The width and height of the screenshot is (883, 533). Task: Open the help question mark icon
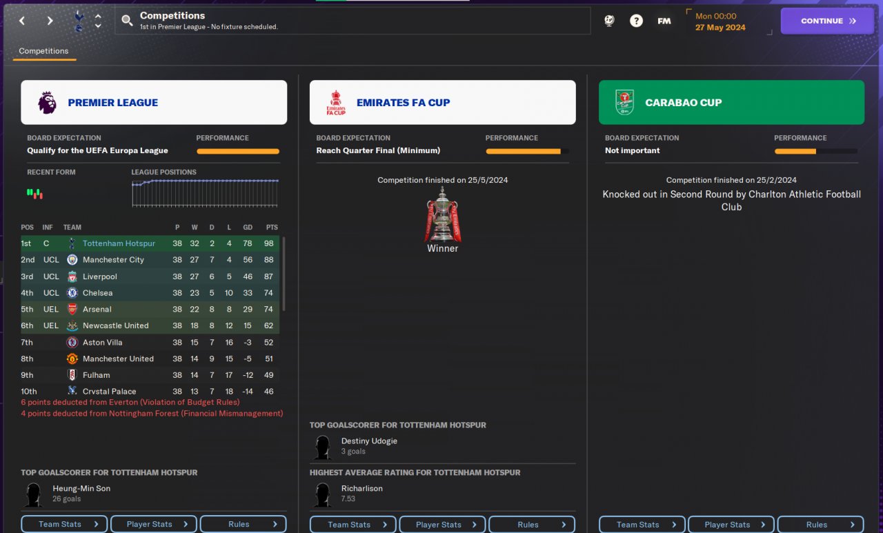[x=636, y=21]
